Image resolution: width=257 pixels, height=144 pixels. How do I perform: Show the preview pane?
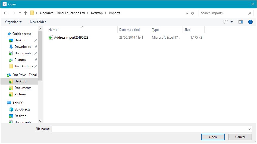[x=241, y=22]
